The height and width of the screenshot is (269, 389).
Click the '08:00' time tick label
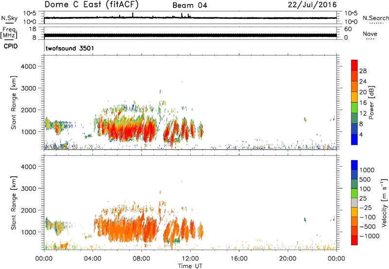[x=141, y=259]
